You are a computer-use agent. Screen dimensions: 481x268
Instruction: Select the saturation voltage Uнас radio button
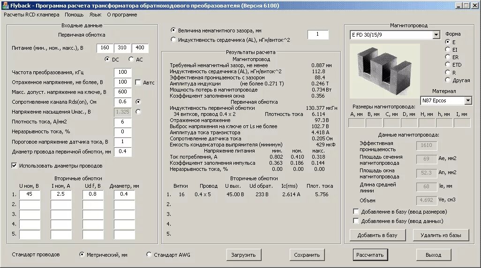(138, 112)
